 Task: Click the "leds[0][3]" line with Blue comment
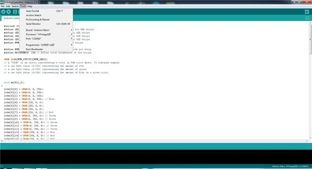[x=29, y=99]
